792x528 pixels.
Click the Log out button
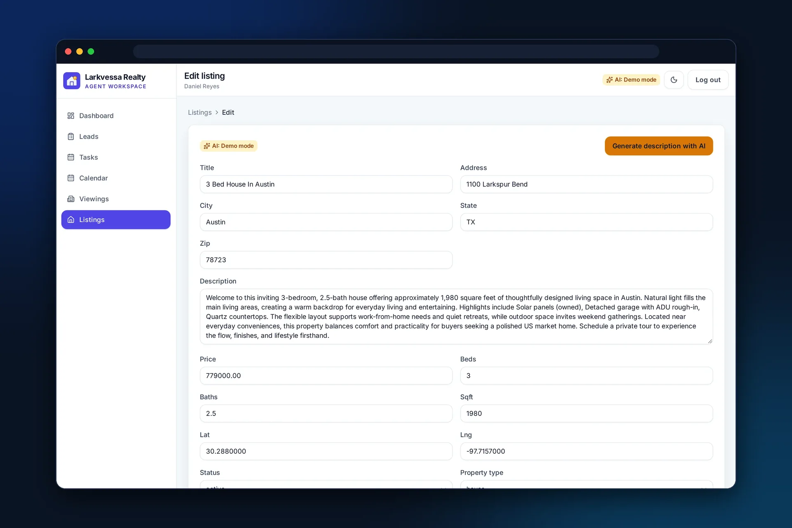[x=708, y=80]
